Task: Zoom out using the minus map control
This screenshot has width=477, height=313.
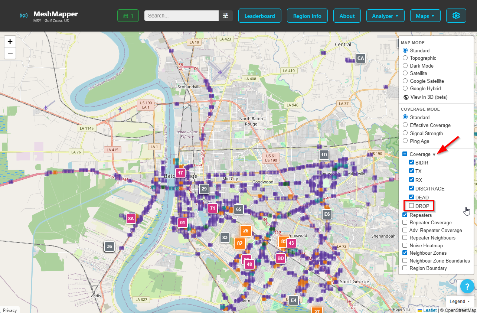Action: (x=10, y=53)
